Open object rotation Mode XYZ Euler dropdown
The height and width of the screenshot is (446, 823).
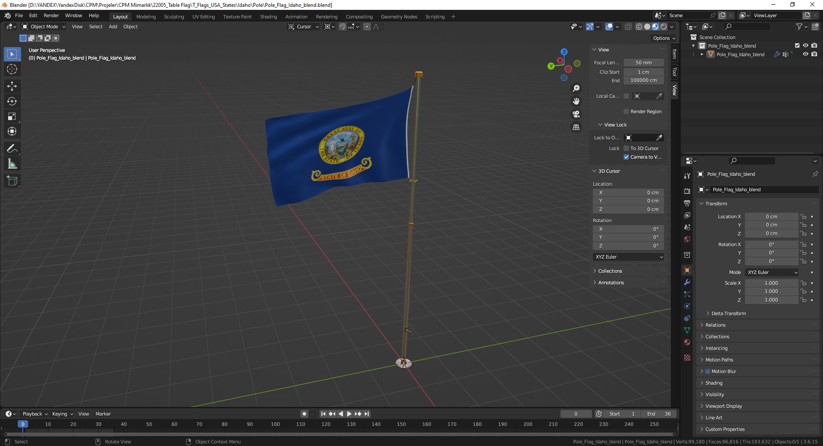(772, 272)
